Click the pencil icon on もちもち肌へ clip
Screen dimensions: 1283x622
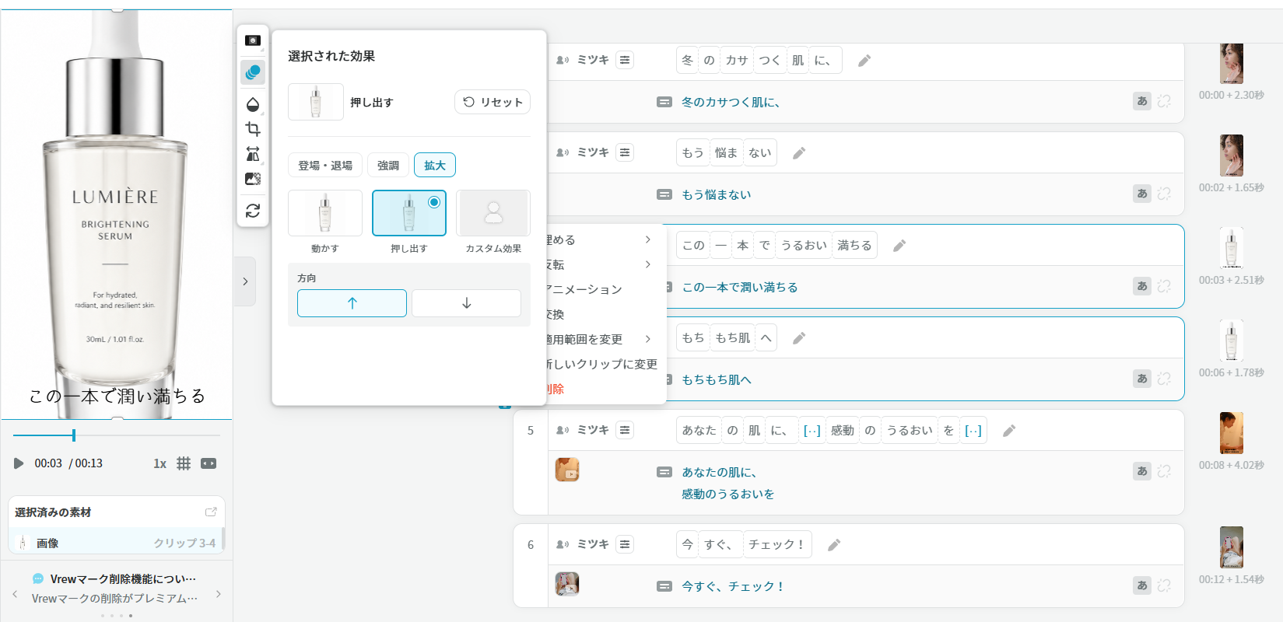click(799, 338)
